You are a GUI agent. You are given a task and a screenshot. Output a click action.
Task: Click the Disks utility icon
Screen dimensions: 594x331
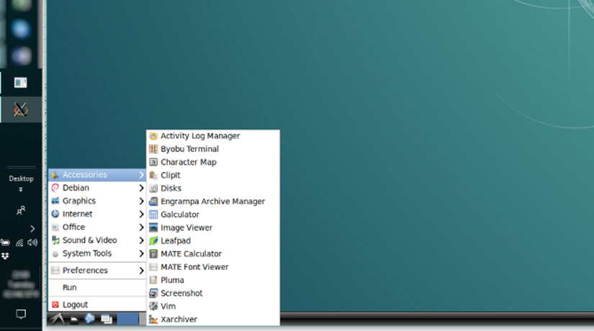coord(153,189)
